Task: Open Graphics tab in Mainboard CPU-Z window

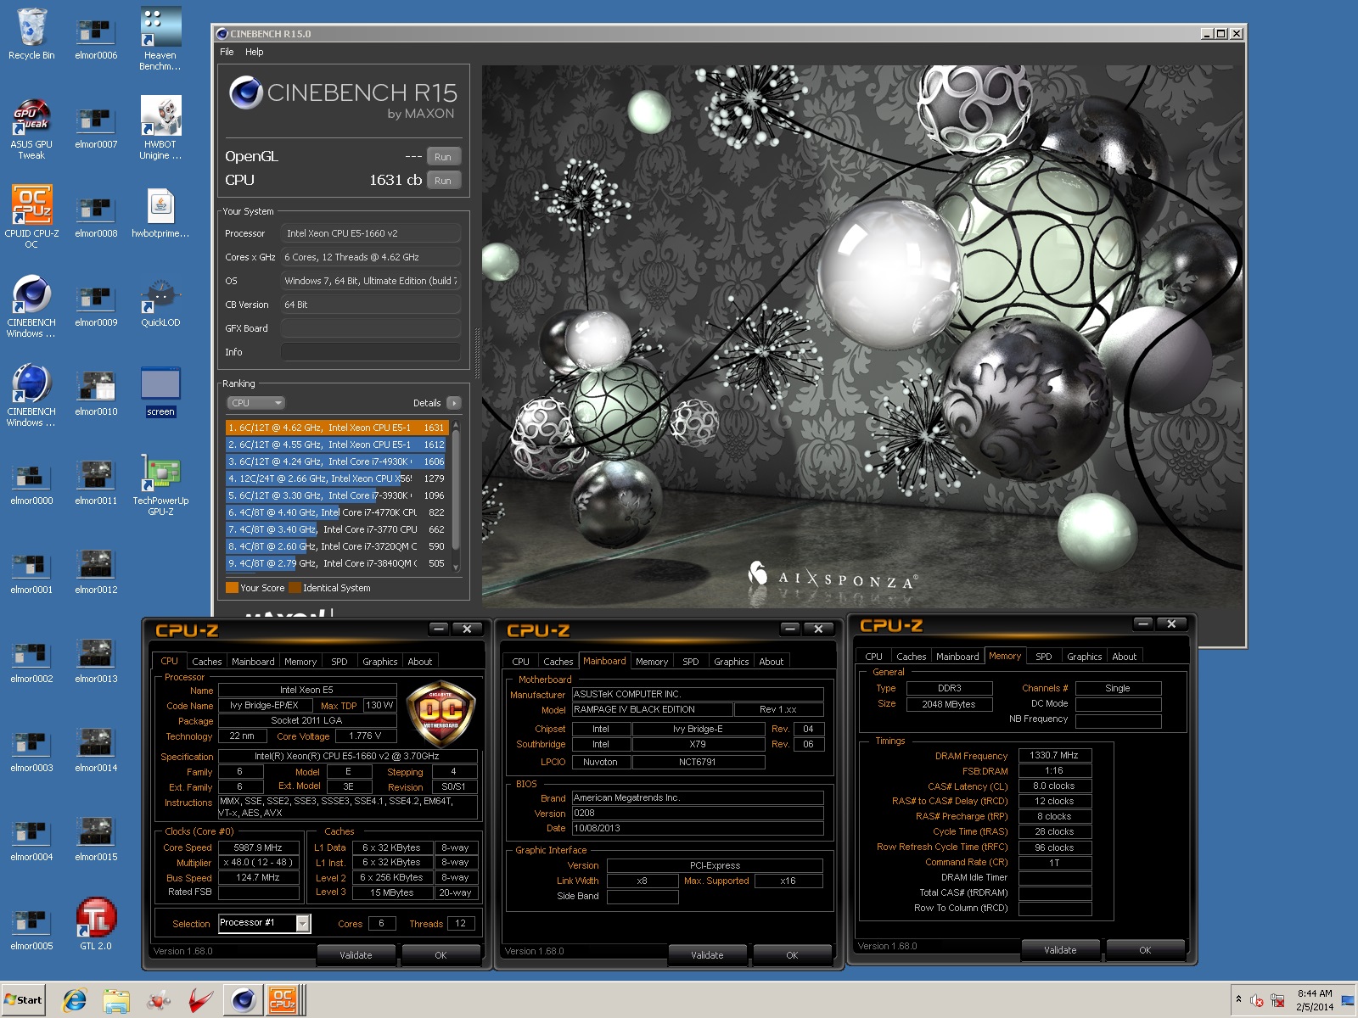Action: [732, 662]
